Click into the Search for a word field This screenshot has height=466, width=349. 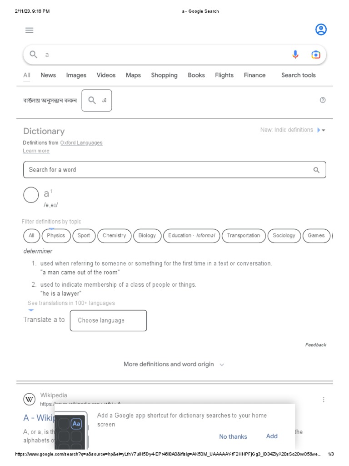(x=168, y=170)
